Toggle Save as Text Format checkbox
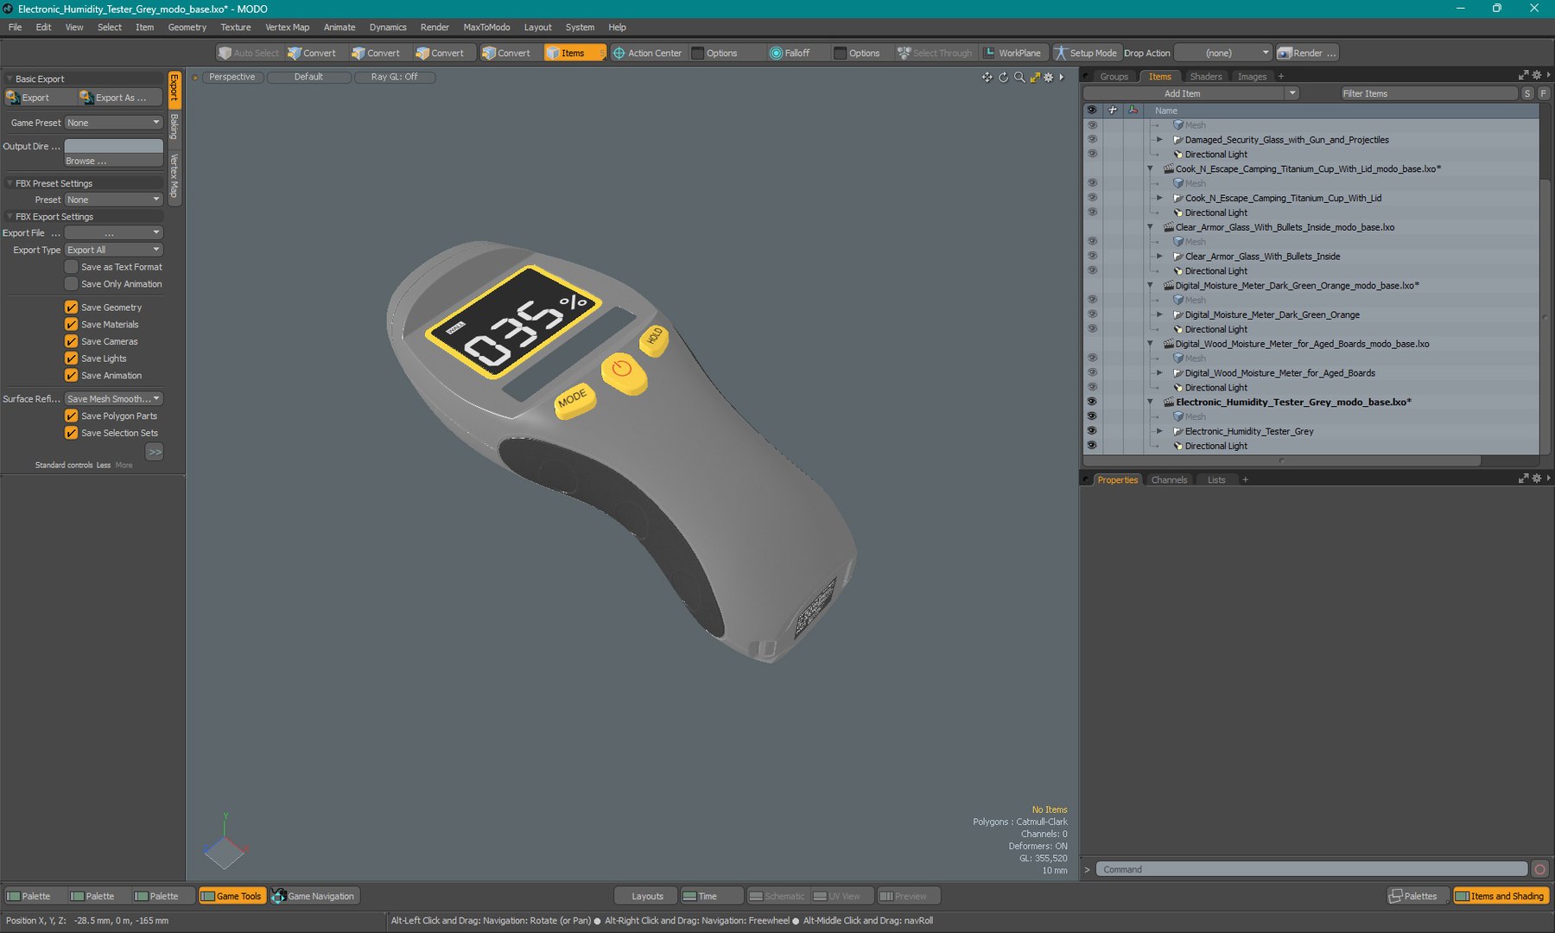This screenshot has width=1555, height=933. click(x=72, y=267)
